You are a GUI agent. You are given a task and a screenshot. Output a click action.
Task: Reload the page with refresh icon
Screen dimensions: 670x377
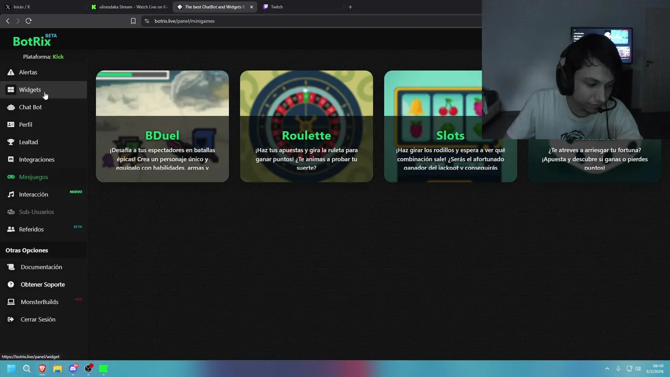[29, 21]
